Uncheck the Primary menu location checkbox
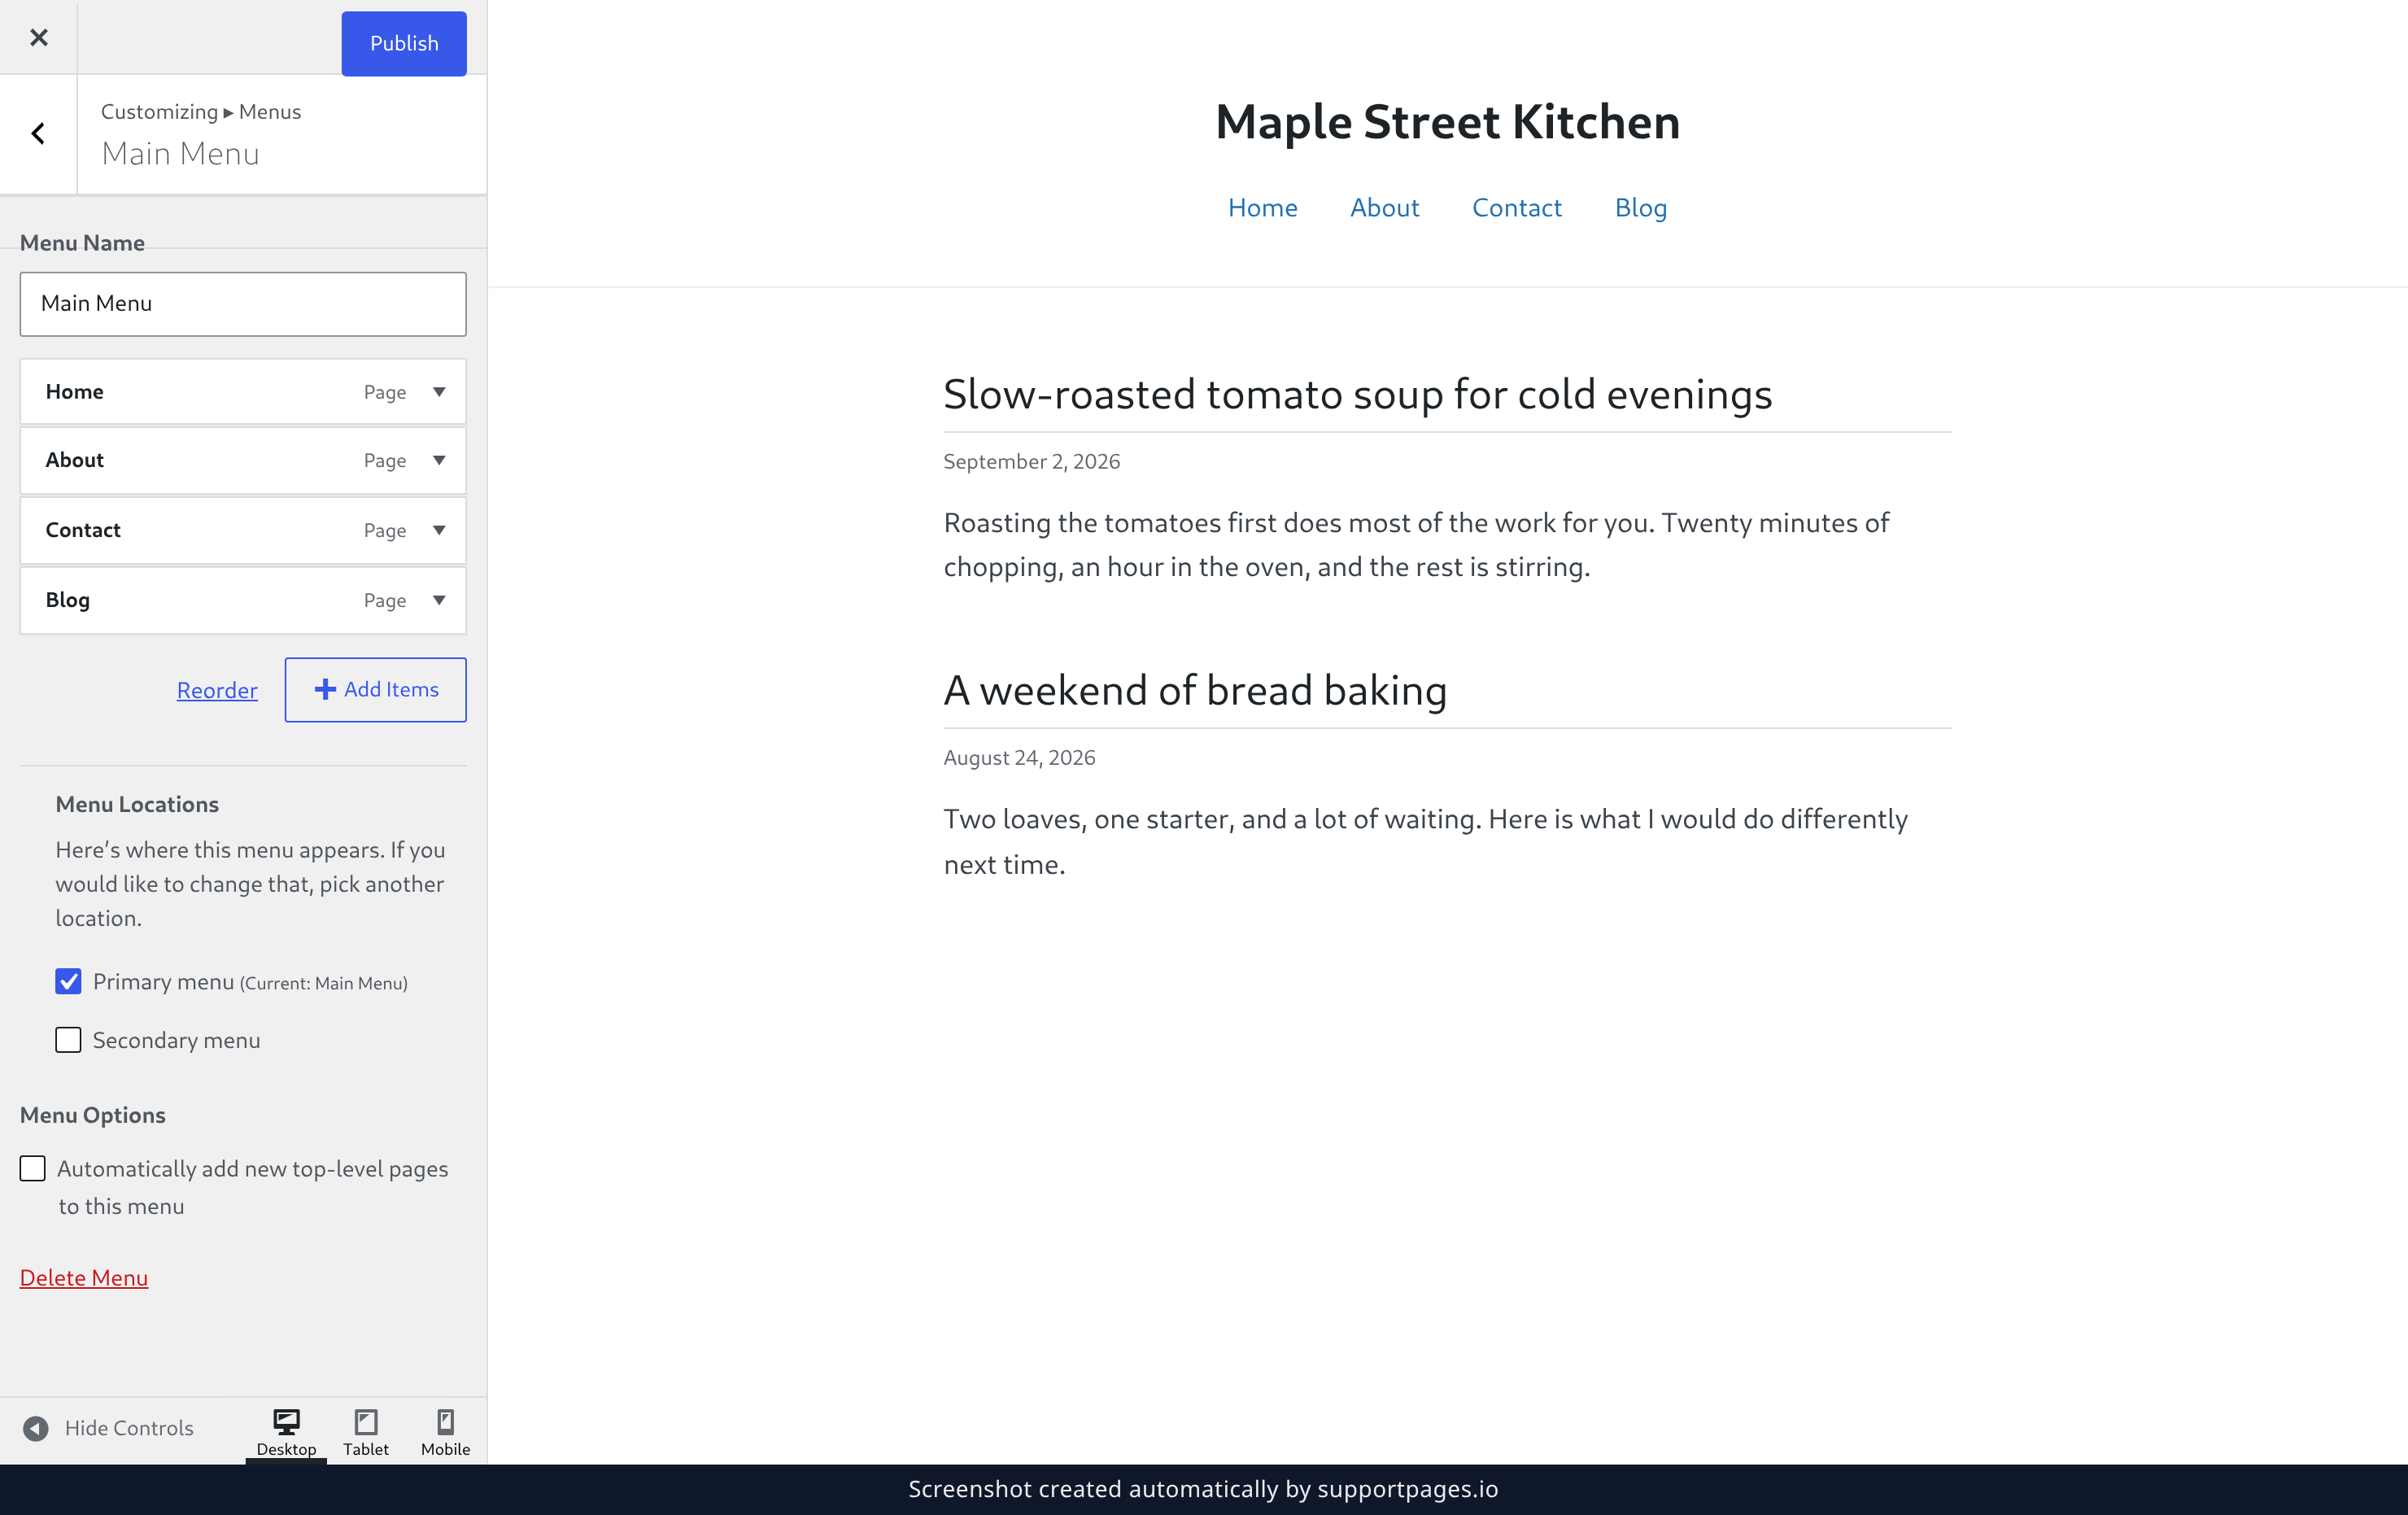 tap(68, 982)
